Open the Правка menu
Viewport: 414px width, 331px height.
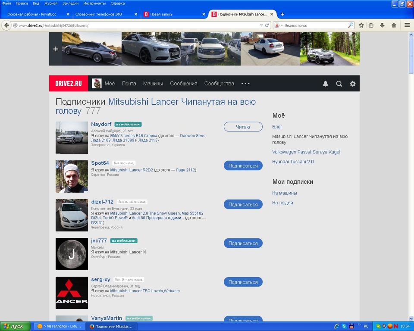22,3
